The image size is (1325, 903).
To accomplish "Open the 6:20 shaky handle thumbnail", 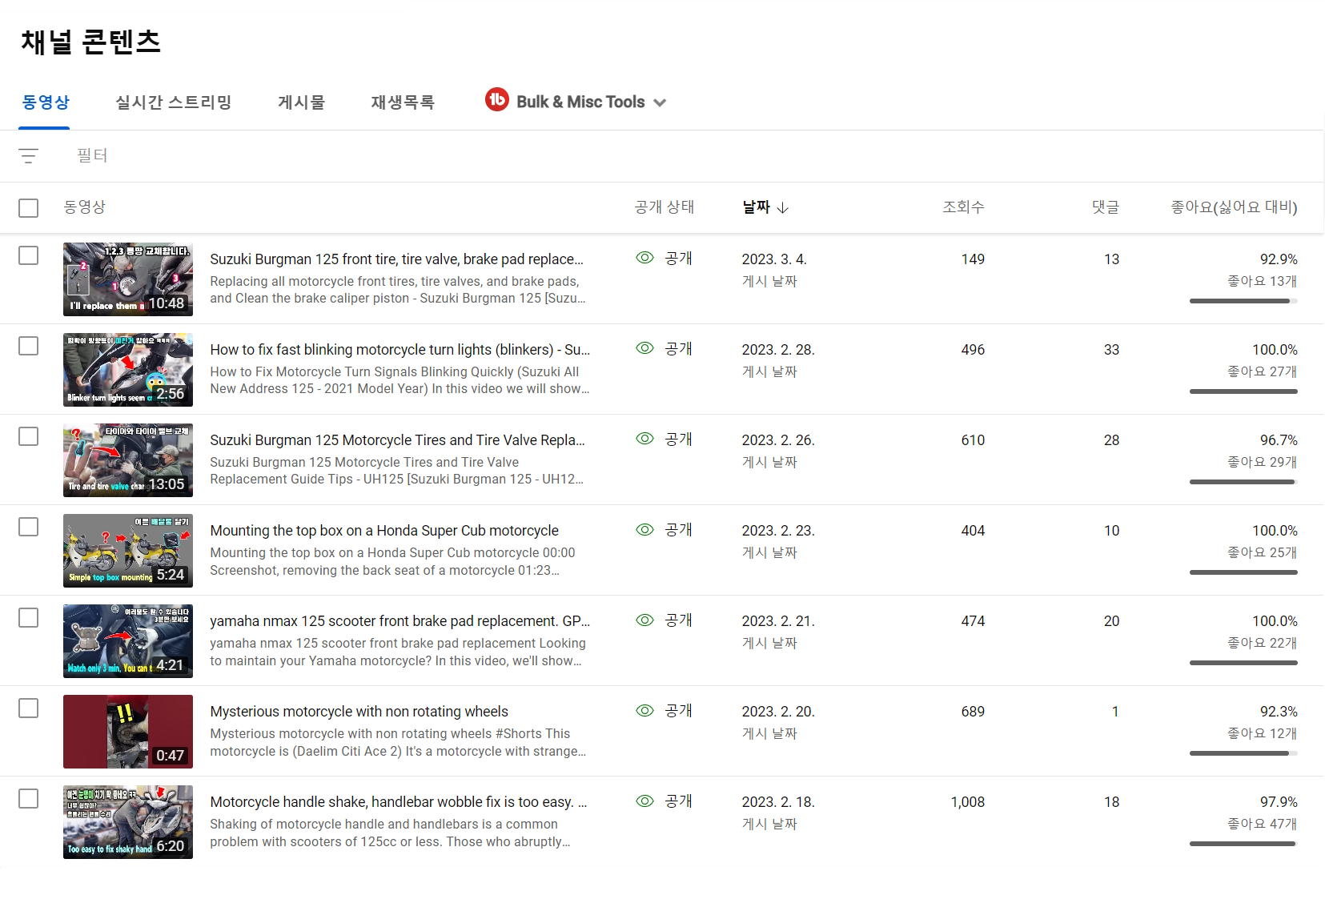I will (128, 822).
